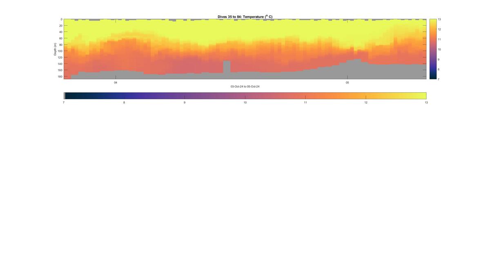Click the "9" label under the horizontal colorbar
Viewport: 490px width, 254px height.
click(x=185, y=102)
